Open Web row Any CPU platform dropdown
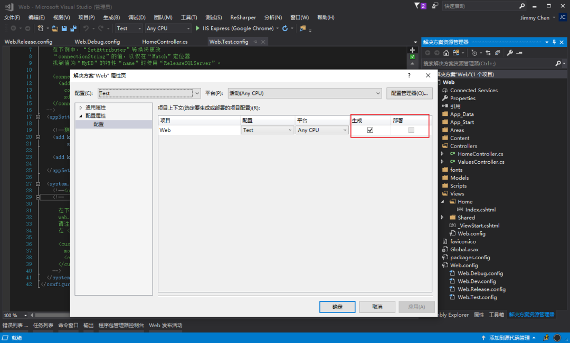Image resolution: width=570 pixels, height=343 pixels. [322, 130]
